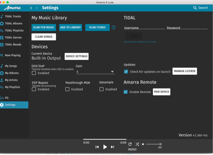Screen dimensions: 213x155
Task: Navigate back with the left chevron
Action: coord(31,8)
